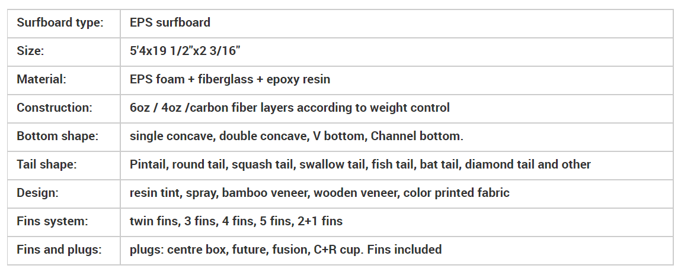
Task: Select the "EPS surfboard" value text
Action: (170, 23)
